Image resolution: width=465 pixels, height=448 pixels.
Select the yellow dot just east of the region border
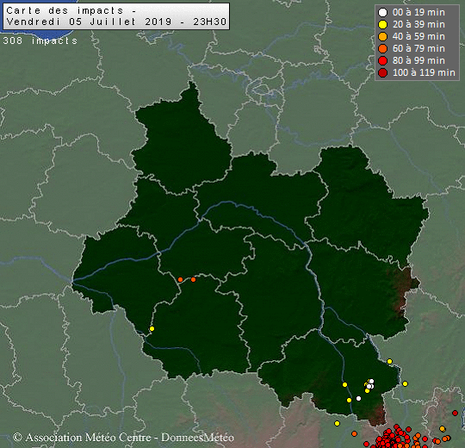pyautogui.click(x=405, y=384)
